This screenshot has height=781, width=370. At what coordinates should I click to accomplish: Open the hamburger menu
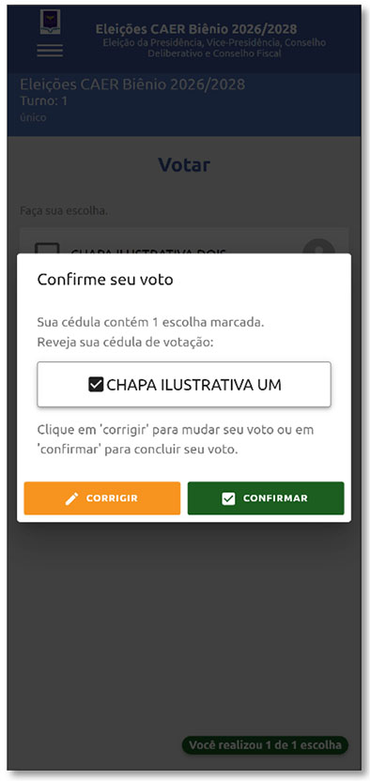(50, 51)
